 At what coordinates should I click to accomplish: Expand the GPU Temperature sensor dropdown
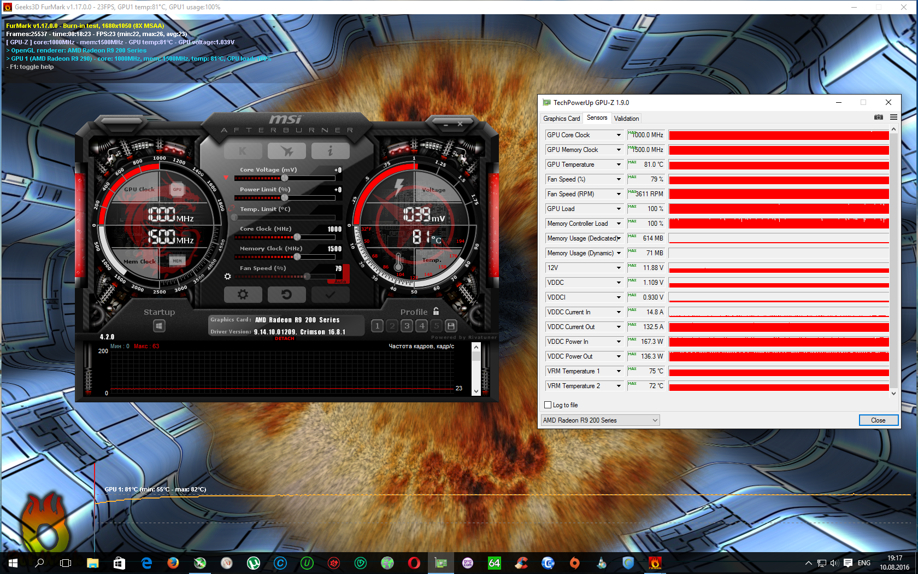click(x=619, y=165)
